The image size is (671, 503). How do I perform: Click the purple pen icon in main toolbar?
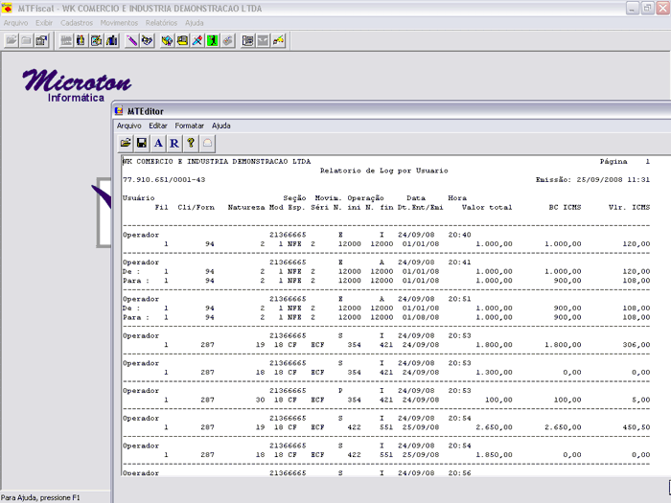pyautogui.click(x=130, y=41)
